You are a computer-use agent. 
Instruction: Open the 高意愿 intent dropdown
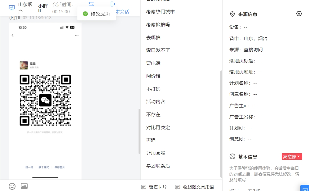(292, 157)
